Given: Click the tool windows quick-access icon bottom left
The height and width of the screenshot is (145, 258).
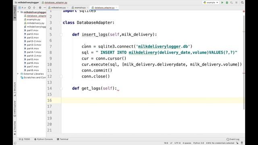Looking at the screenshot, I should coord(15,143).
